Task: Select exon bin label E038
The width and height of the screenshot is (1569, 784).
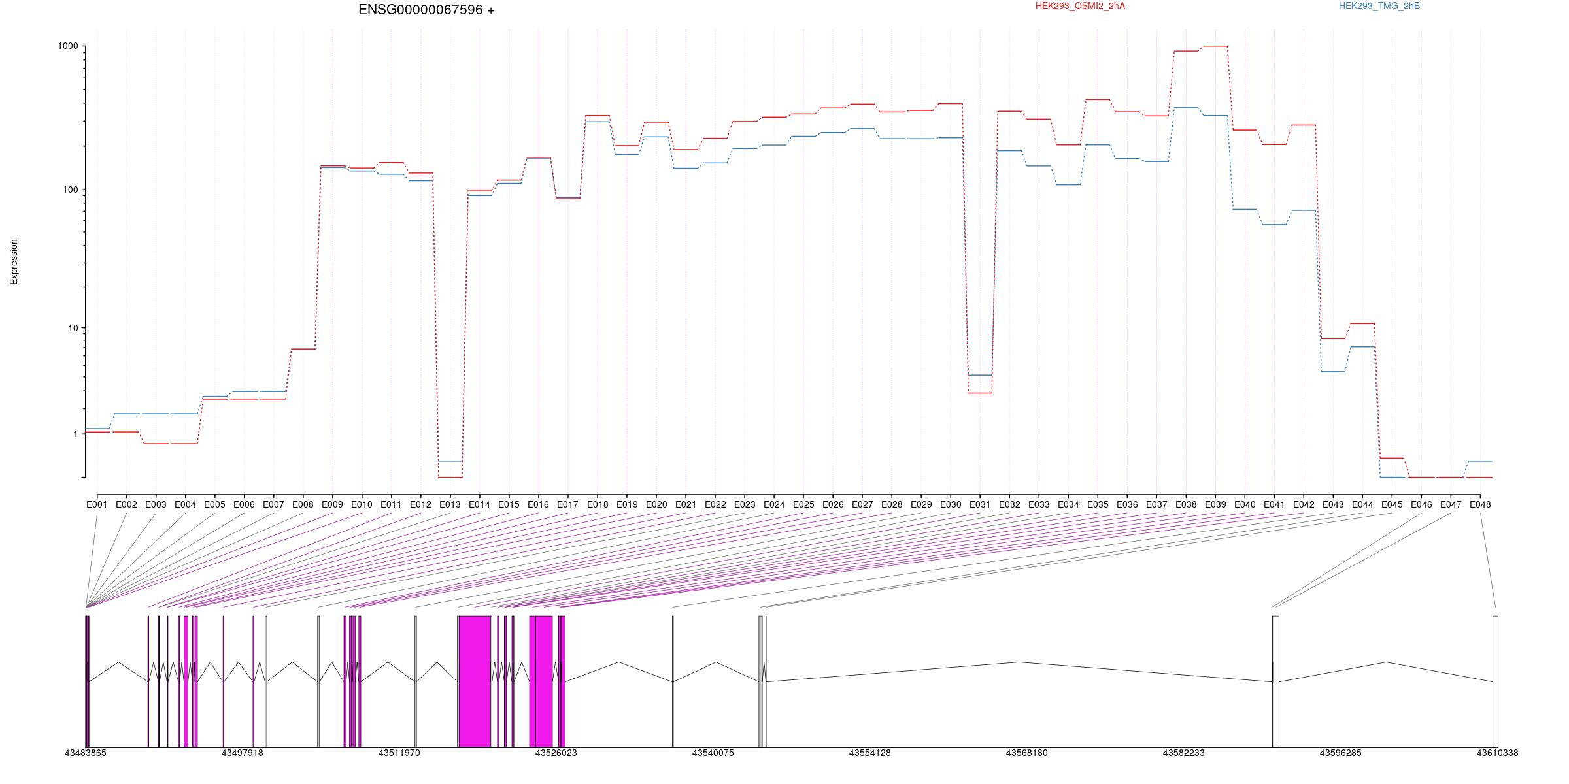Action: coord(1186,504)
